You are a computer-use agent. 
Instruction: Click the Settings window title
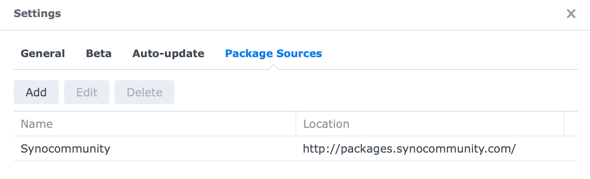tap(37, 14)
